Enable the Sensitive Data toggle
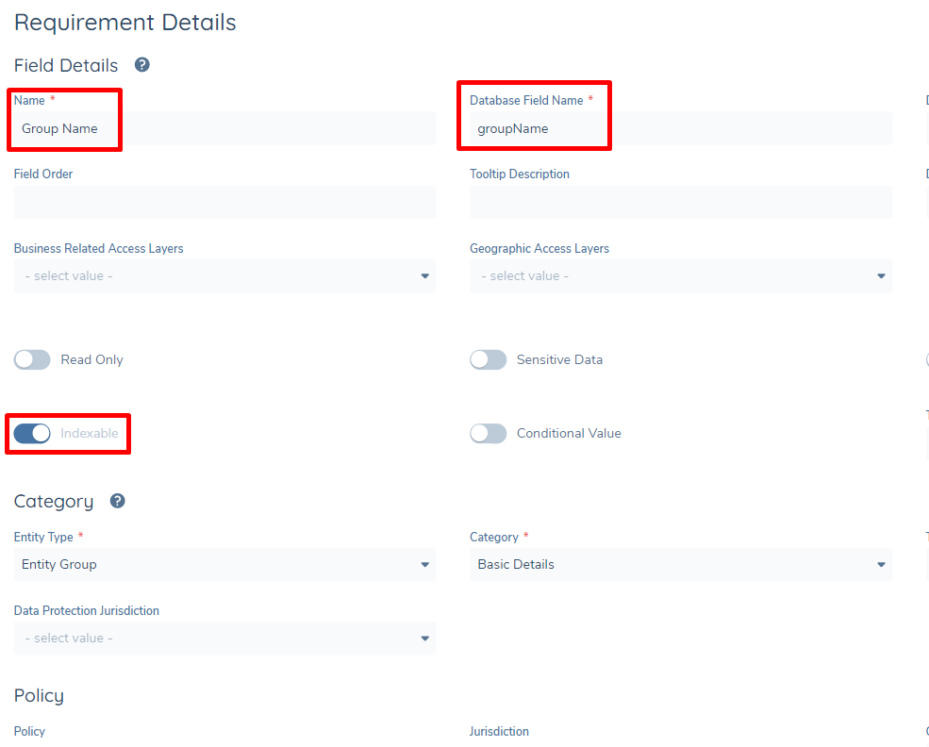Viewport: 929px width, 747px height. (x=488, y=359)
